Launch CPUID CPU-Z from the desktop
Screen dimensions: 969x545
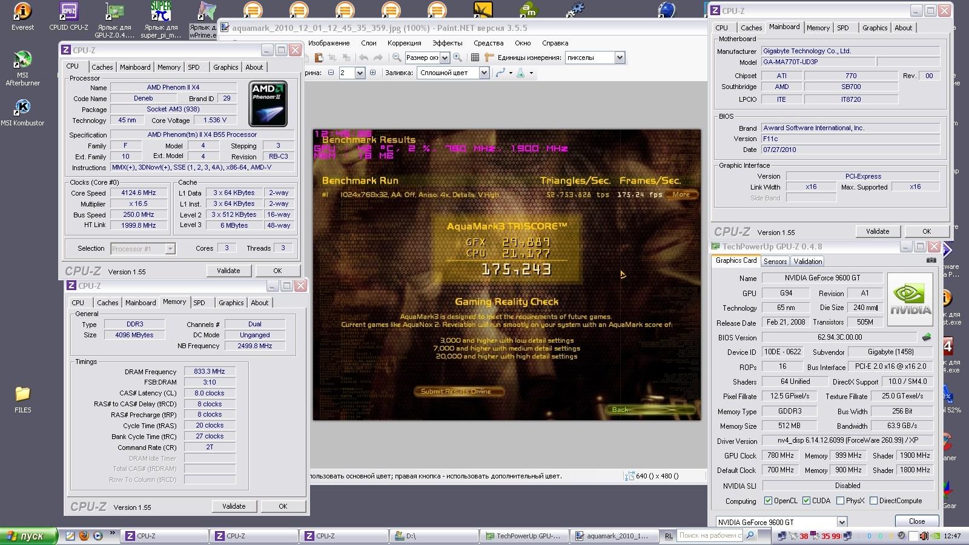[x=68, y=16]
